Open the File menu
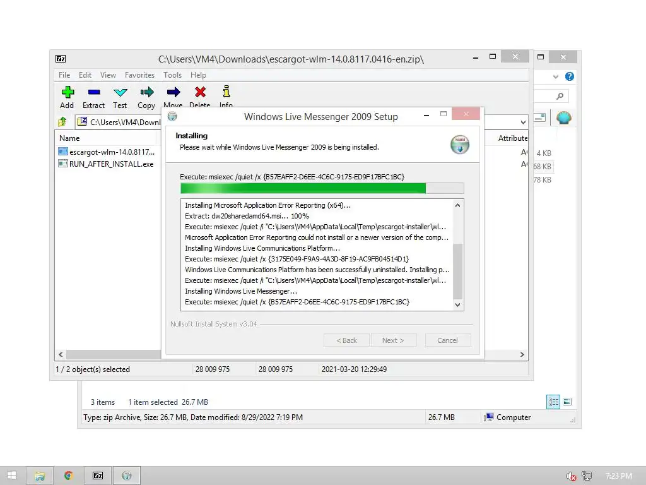This screenshot has width=646, height=485. pyautogui.click(x=64, y=75)
